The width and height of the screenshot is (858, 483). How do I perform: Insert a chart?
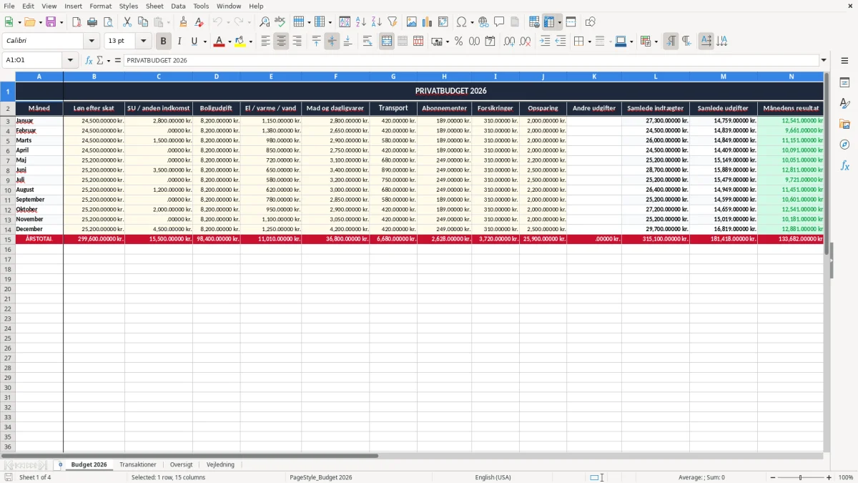click(428, 22)
